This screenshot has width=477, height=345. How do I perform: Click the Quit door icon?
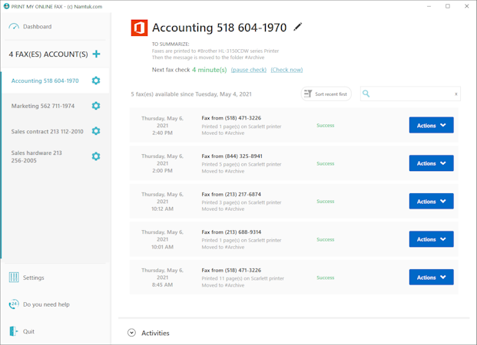pyautogui.click(x=14, y=331)
